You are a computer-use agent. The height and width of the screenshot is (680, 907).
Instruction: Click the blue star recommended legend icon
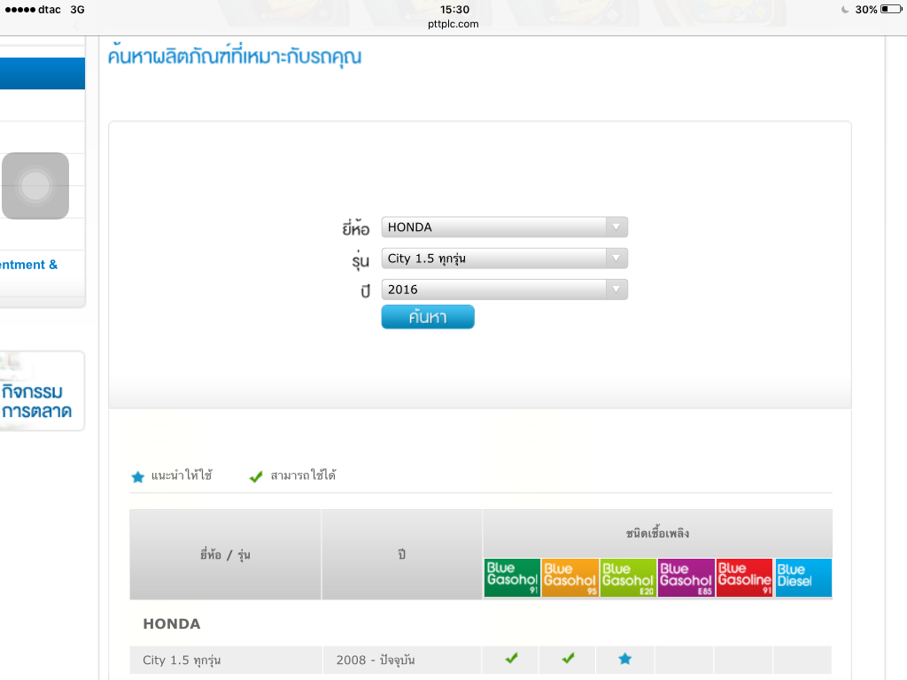[137, 477]
